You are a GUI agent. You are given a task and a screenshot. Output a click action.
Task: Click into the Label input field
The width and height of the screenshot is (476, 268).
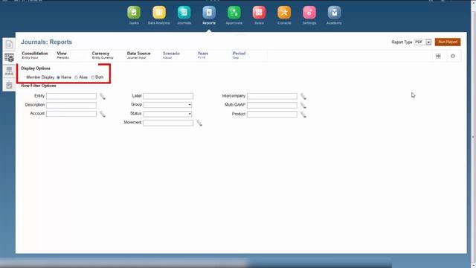(168, 96)
